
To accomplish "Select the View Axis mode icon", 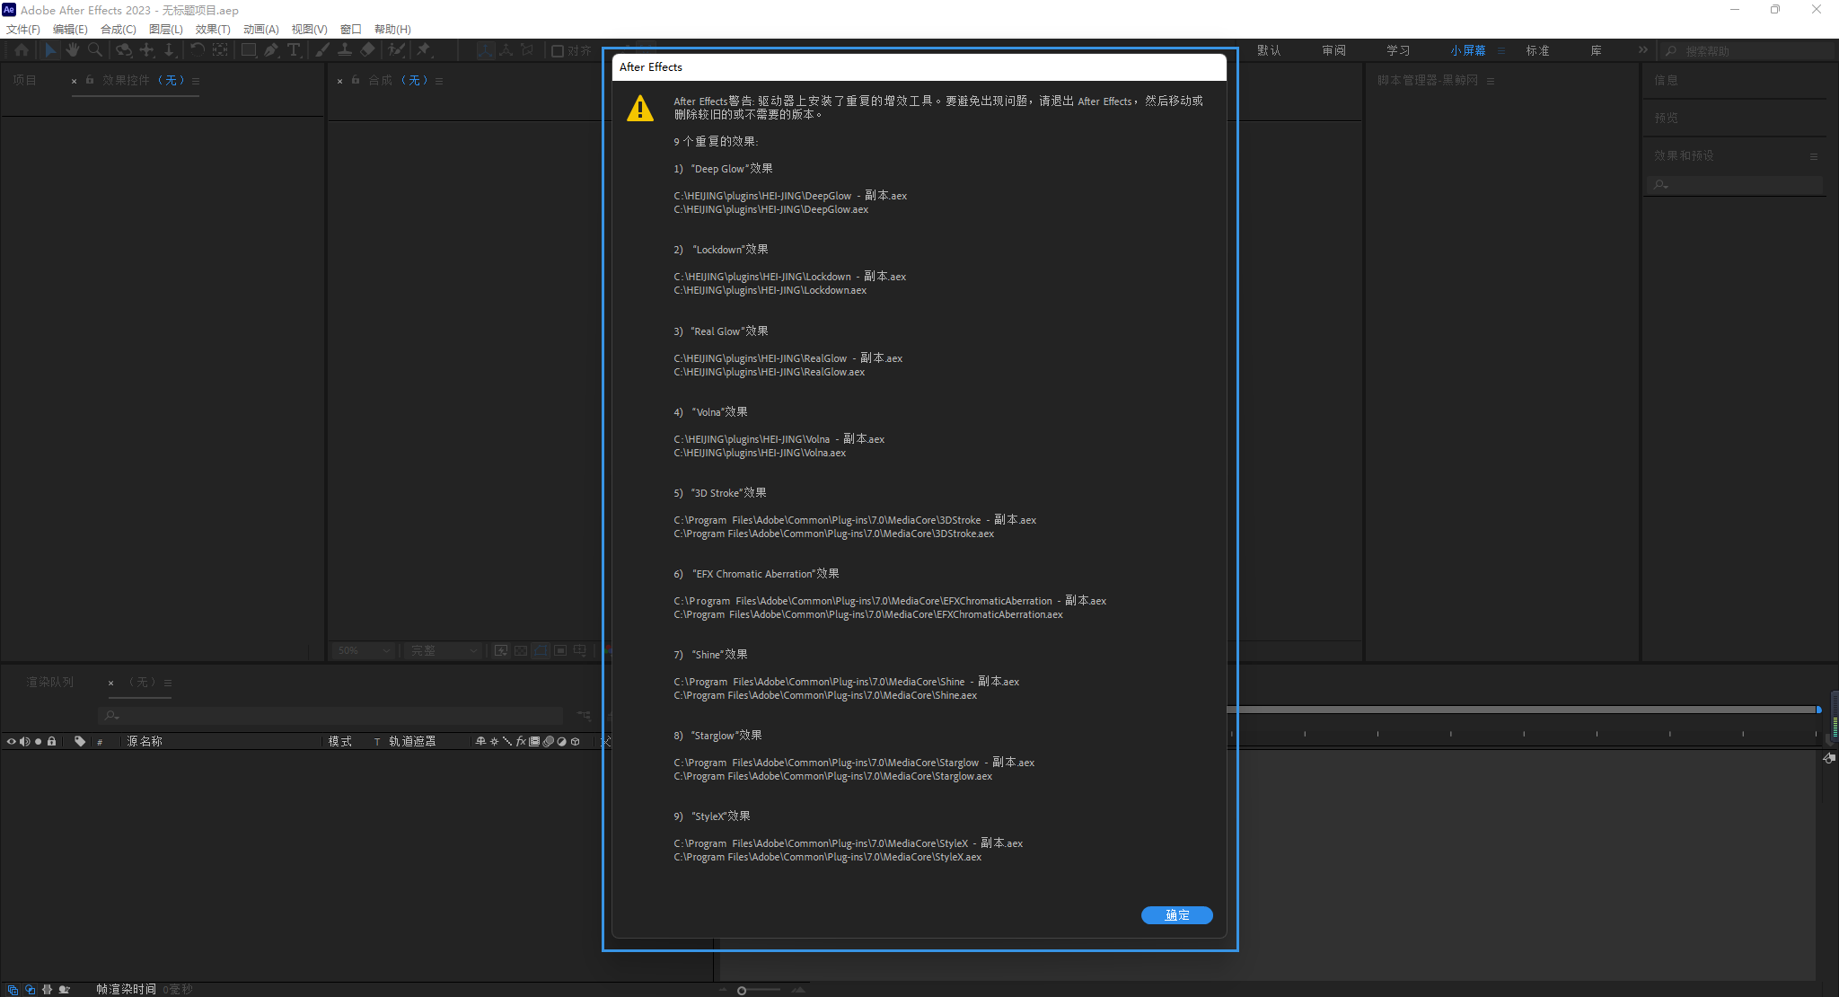I will click(x=528, y=50).
